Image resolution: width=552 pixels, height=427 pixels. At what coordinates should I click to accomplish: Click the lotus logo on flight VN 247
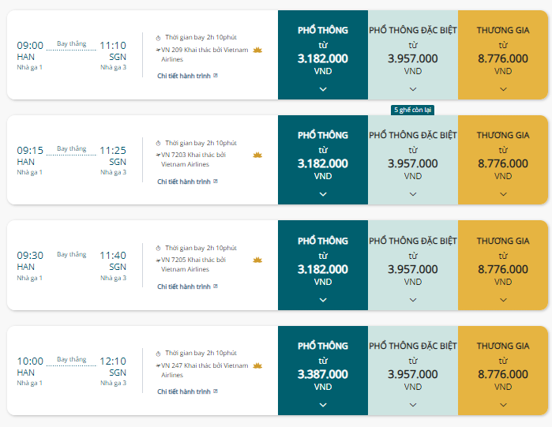[x=257, y=365]
